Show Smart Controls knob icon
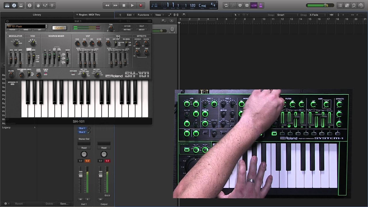Screen dimensions: 368x207 (38, 5)
